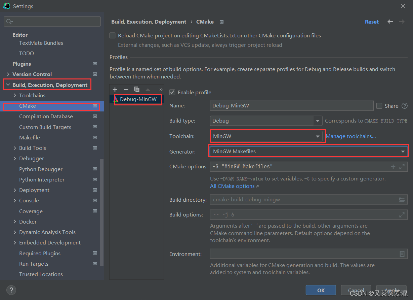Click the project icon on Plugins row
This screenshot has width=413, height=300.
tap(95, 64)
